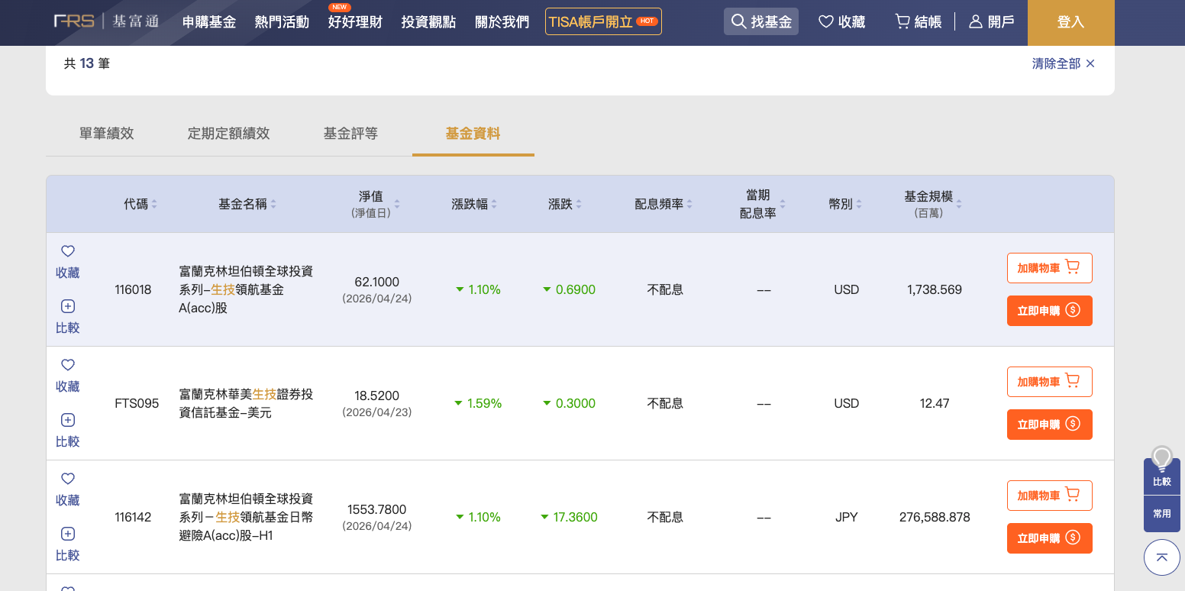This screenshot has width=1185, height=591.
Task: Sort by 配息頻率 column
Action: pyautogui.click(x=664, y=205)
